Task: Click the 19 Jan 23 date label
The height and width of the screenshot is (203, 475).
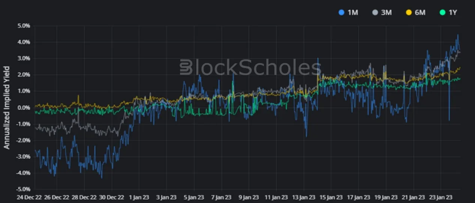Action: tap(386, 197)
